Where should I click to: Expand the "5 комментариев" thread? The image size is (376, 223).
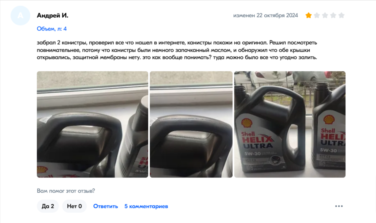pyautogui.click(x=146, y=206)
